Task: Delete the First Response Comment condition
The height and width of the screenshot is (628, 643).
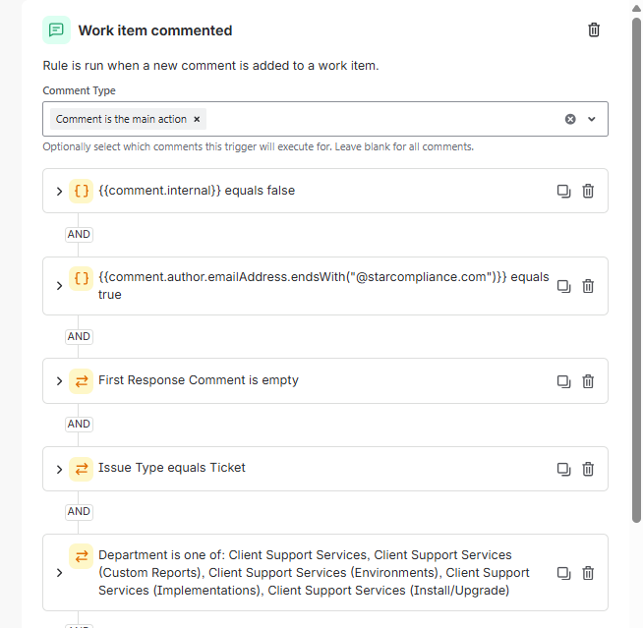Action: click(x=588, y=381)
